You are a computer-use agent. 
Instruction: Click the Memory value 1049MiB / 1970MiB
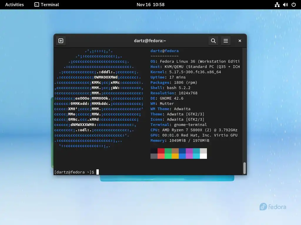(189, 140)
